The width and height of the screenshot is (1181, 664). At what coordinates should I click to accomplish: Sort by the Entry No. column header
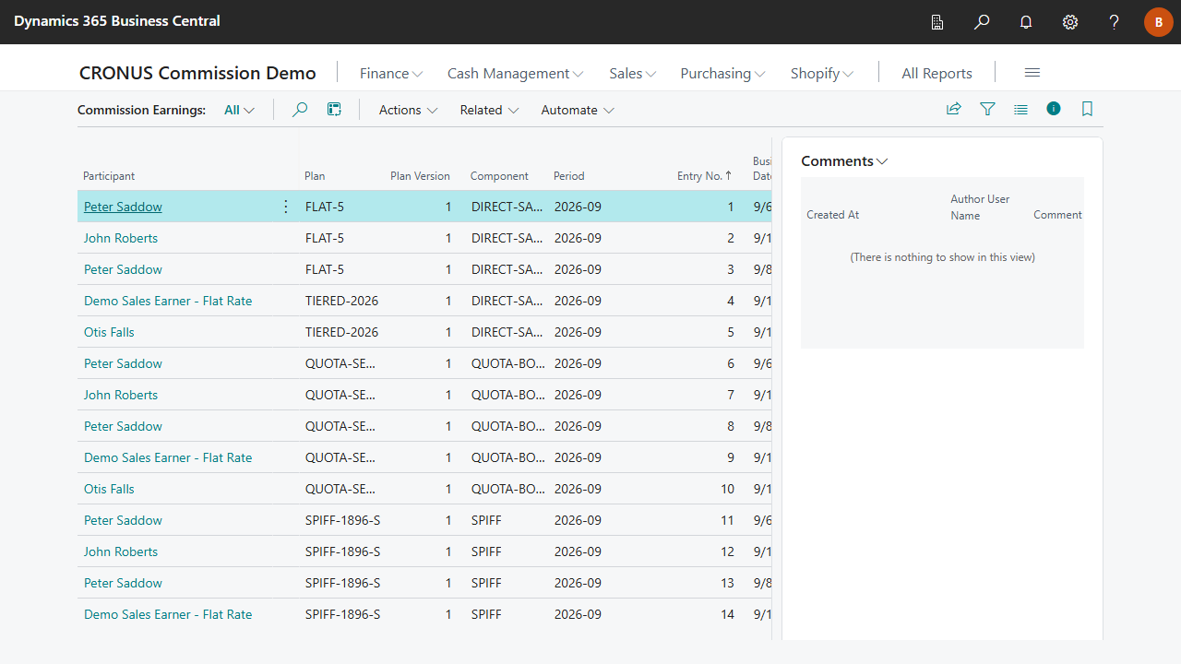(704, 176)
